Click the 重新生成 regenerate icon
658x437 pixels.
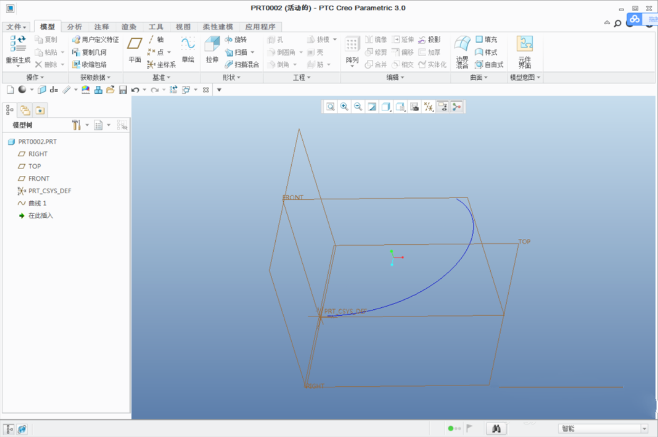[x=18, y=44]
